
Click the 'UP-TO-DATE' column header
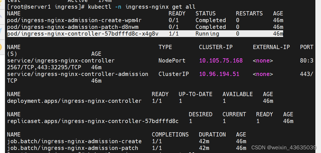(x=196, y=94)
